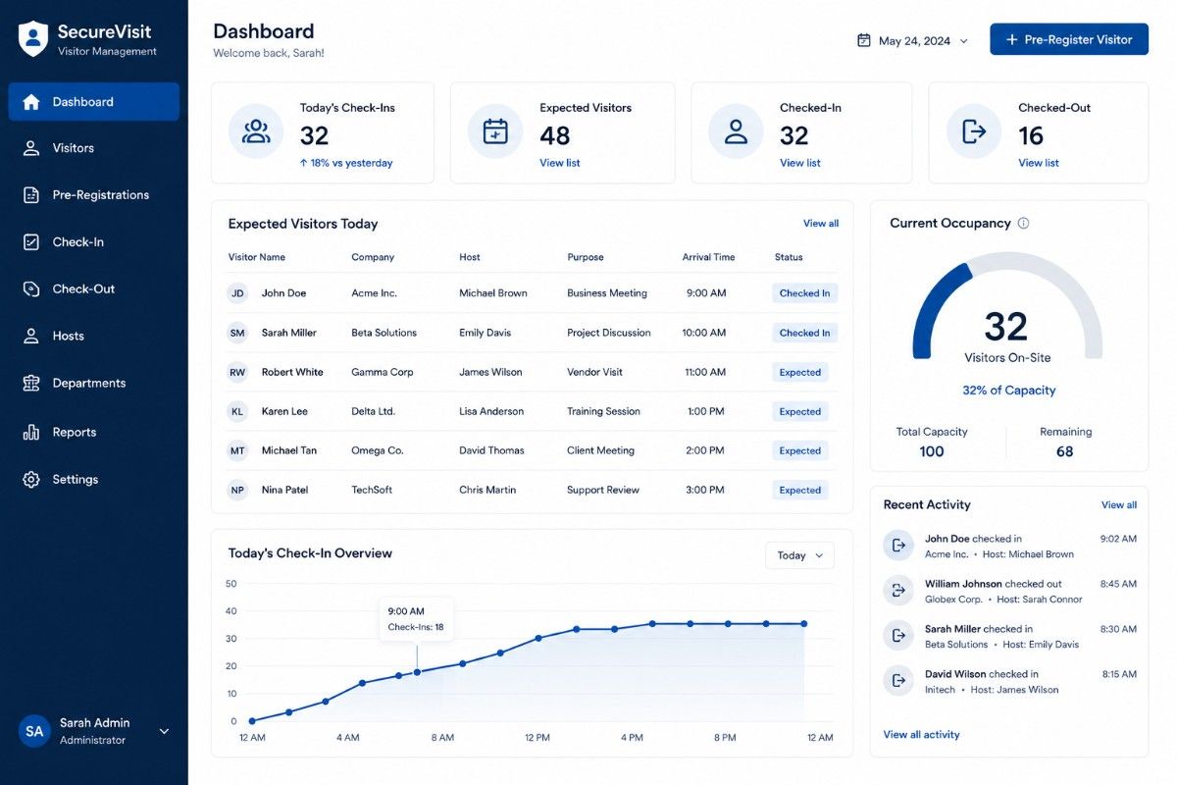Click View all in Expected Visitors Today
This screenshot has width=1177, height=785.
[821, 224]
